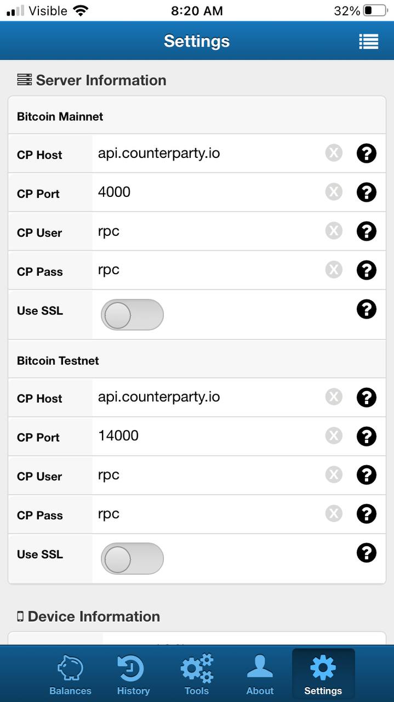Clear the Mainnet CP Host field
The image size is (394, 702).
(334, 153)
